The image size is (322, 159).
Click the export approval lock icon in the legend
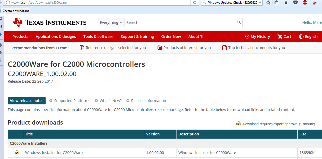239,123
